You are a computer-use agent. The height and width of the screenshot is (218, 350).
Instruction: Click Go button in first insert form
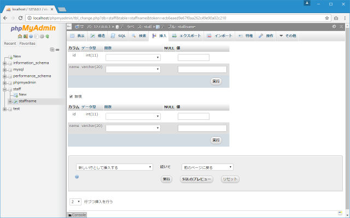click(216, 81)
